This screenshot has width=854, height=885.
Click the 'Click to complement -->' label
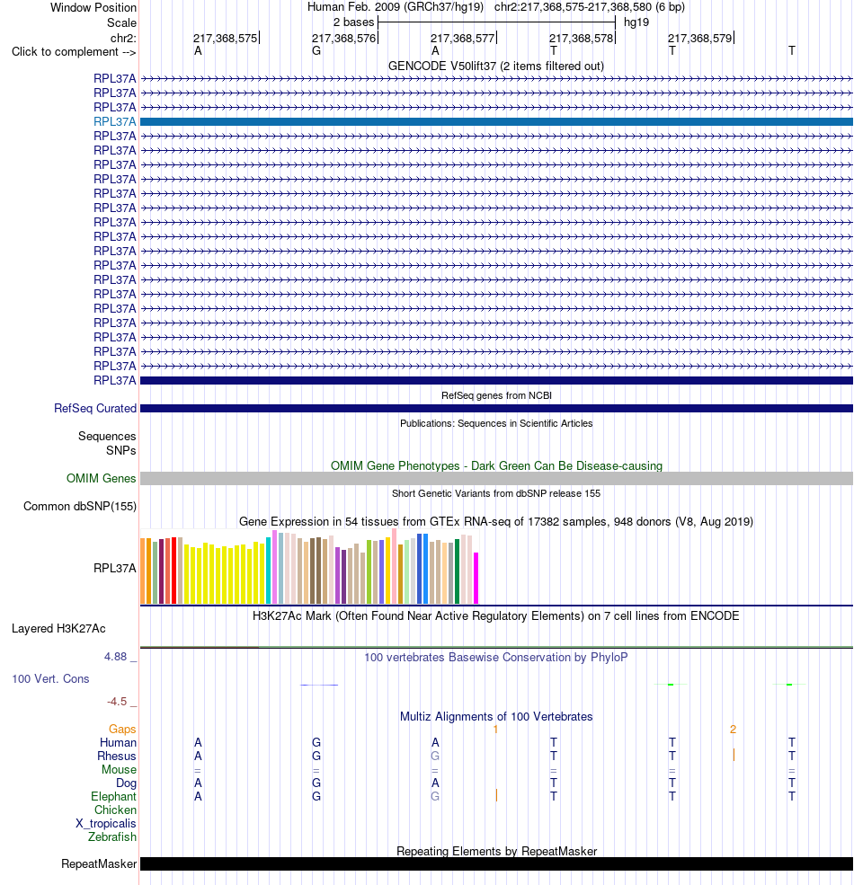[x=74, y=52]
